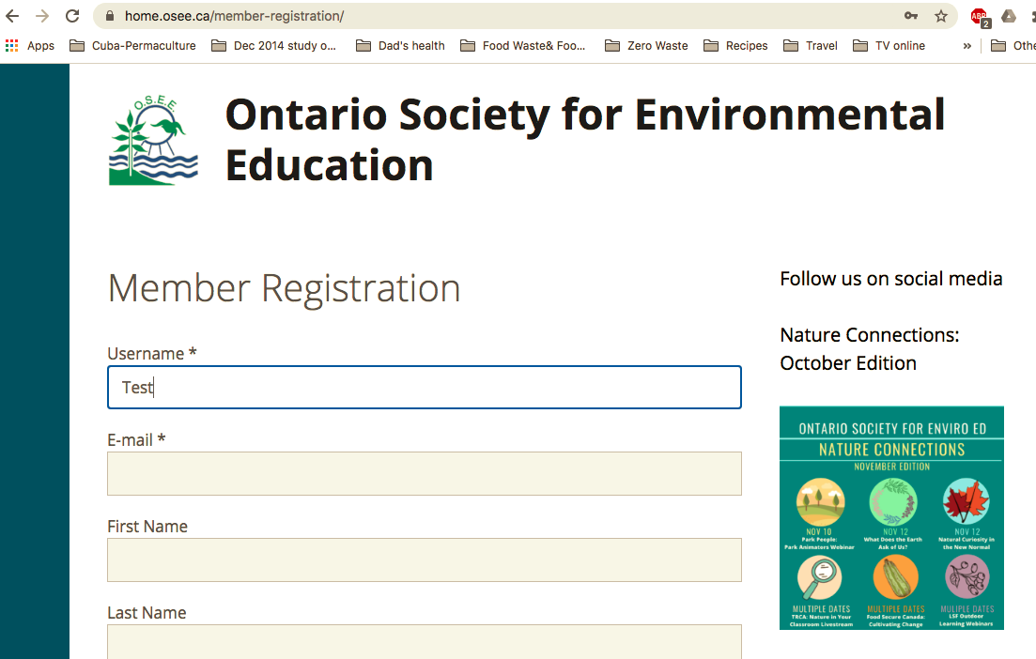Click the E-mail input field
1036x659 pixels.
[x=425, y=473]
